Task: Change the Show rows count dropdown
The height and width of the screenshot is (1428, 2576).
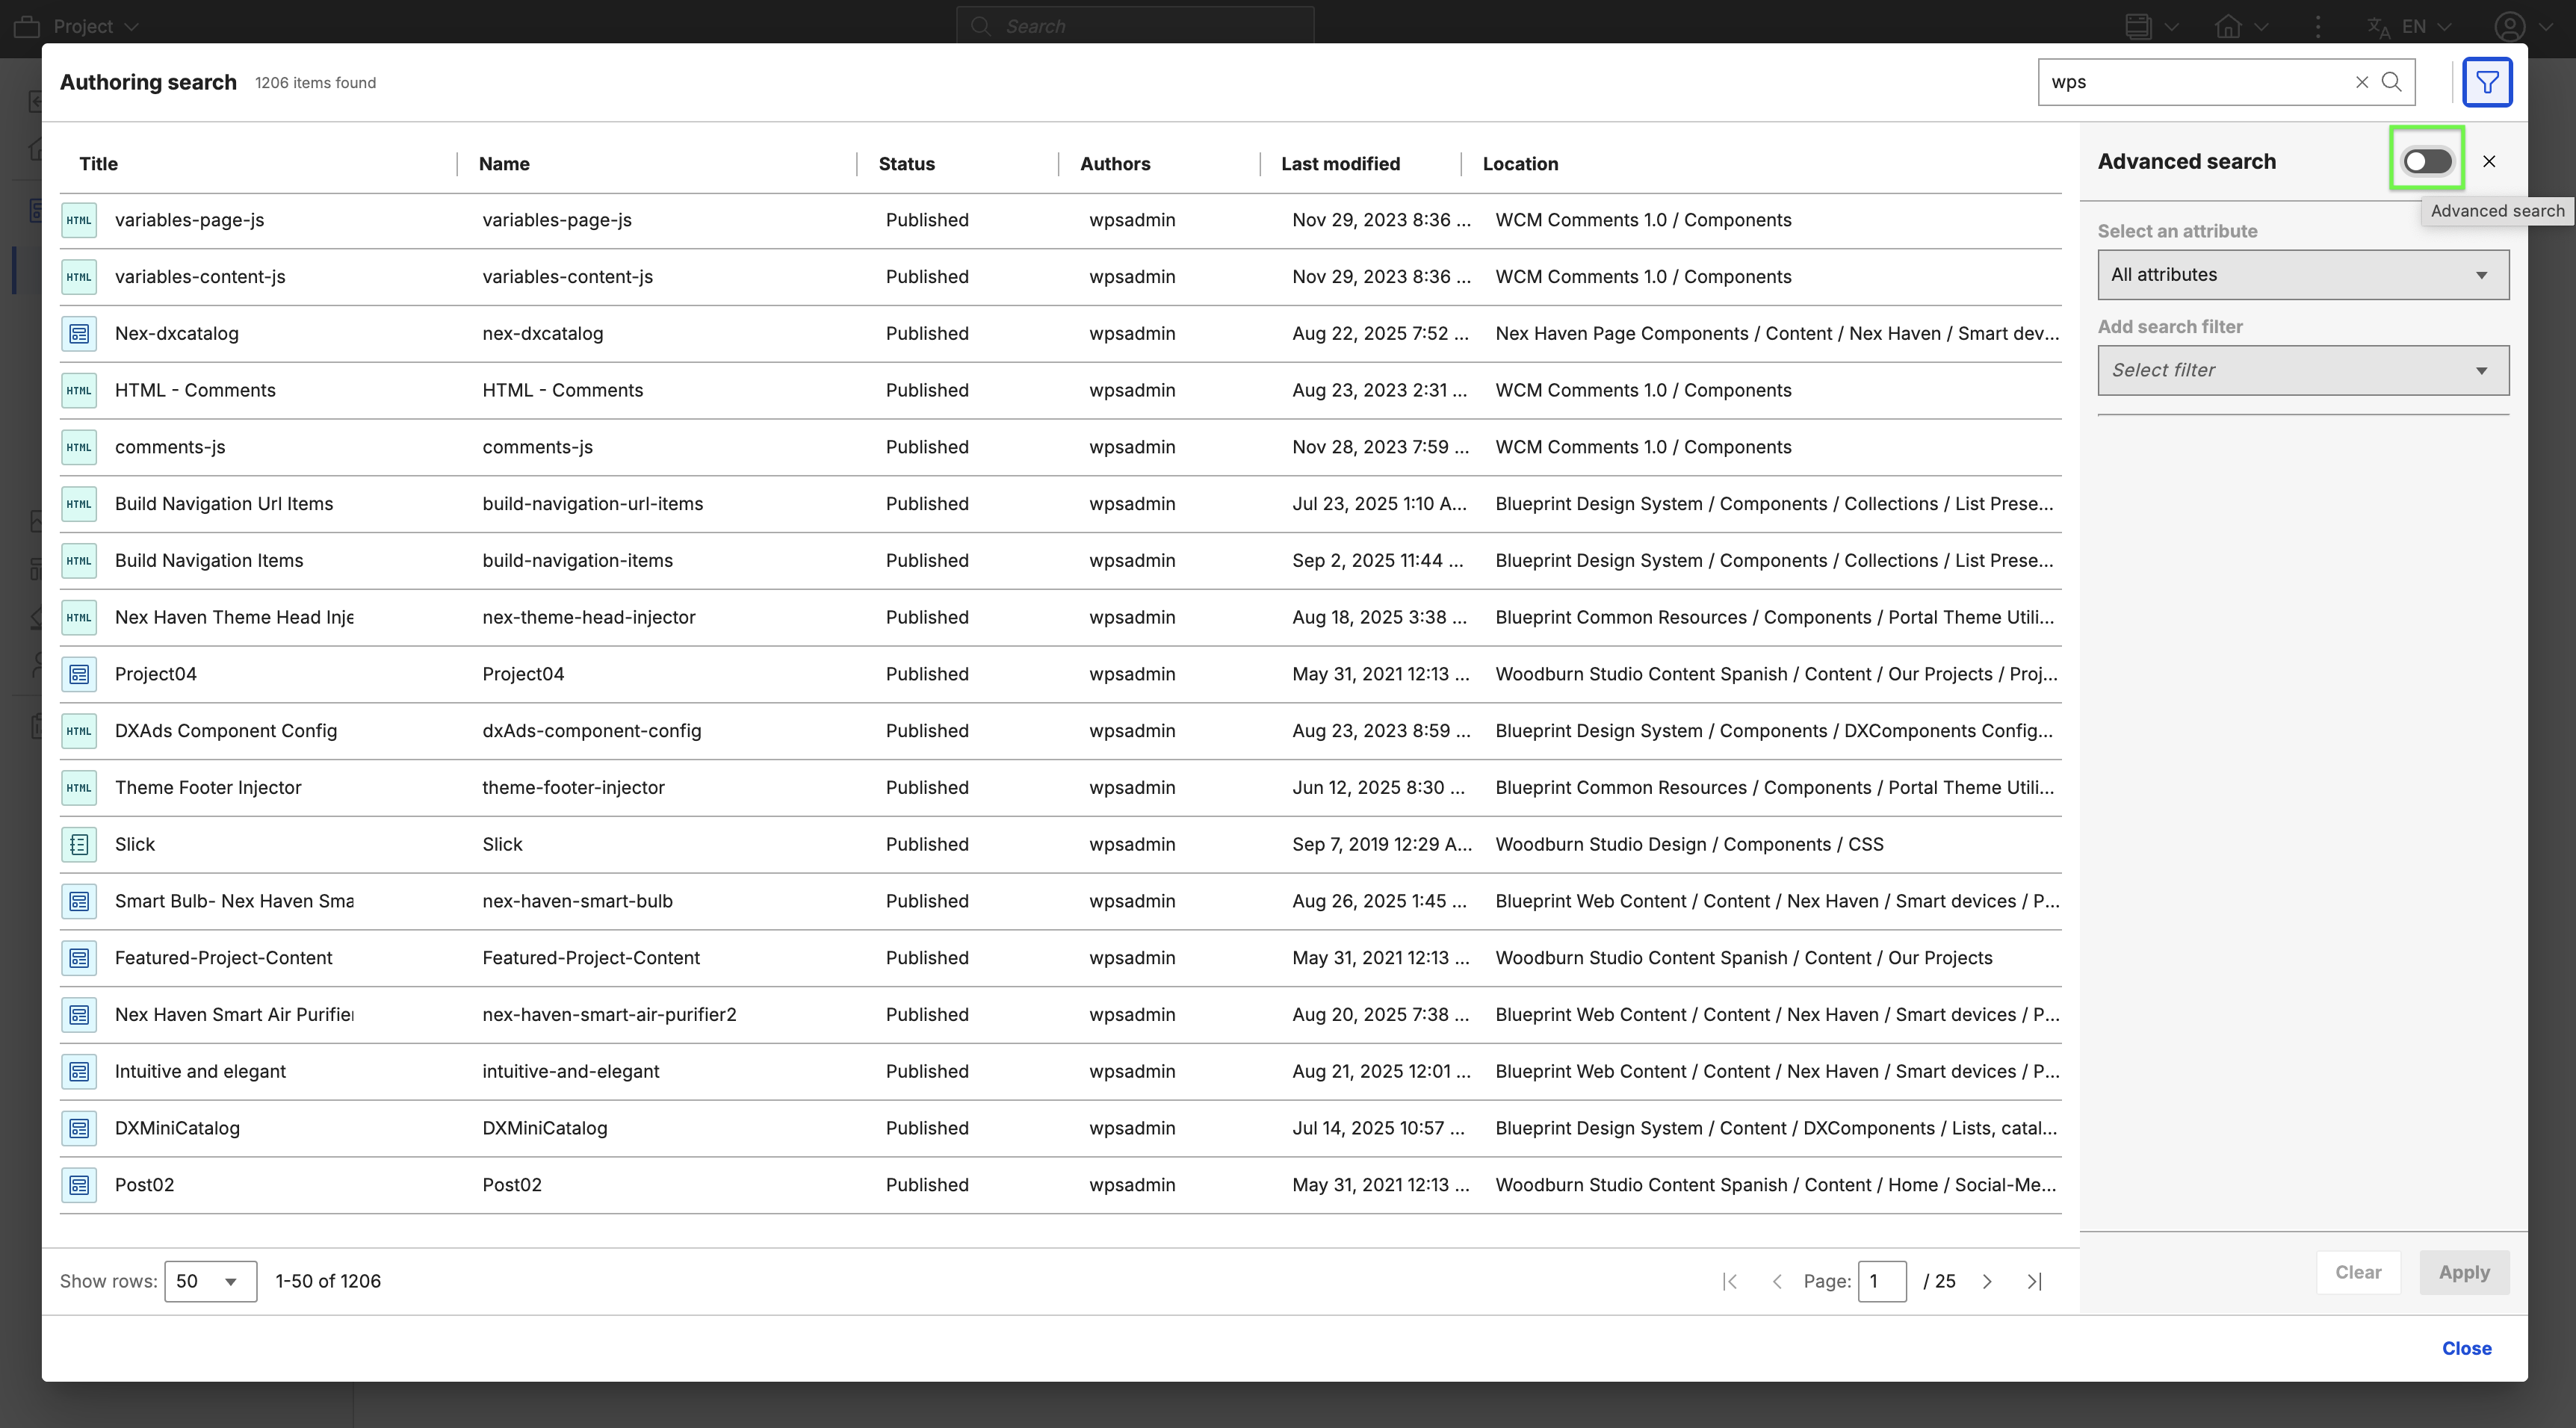Action: click(x=210, y=1281)
